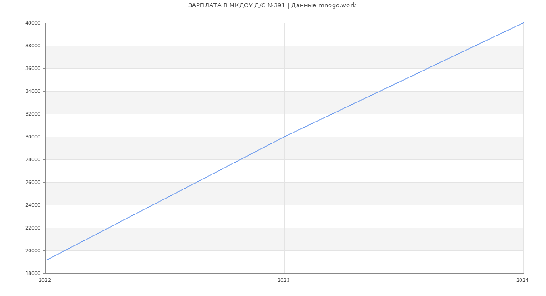The height and width of the screenshot is (296, 546).
Task: Click the 22000 y-axis label
Action: point(34,228)
